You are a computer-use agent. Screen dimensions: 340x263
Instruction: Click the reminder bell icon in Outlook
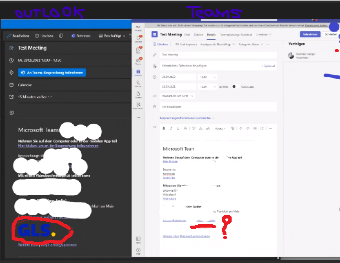(11, 97)
